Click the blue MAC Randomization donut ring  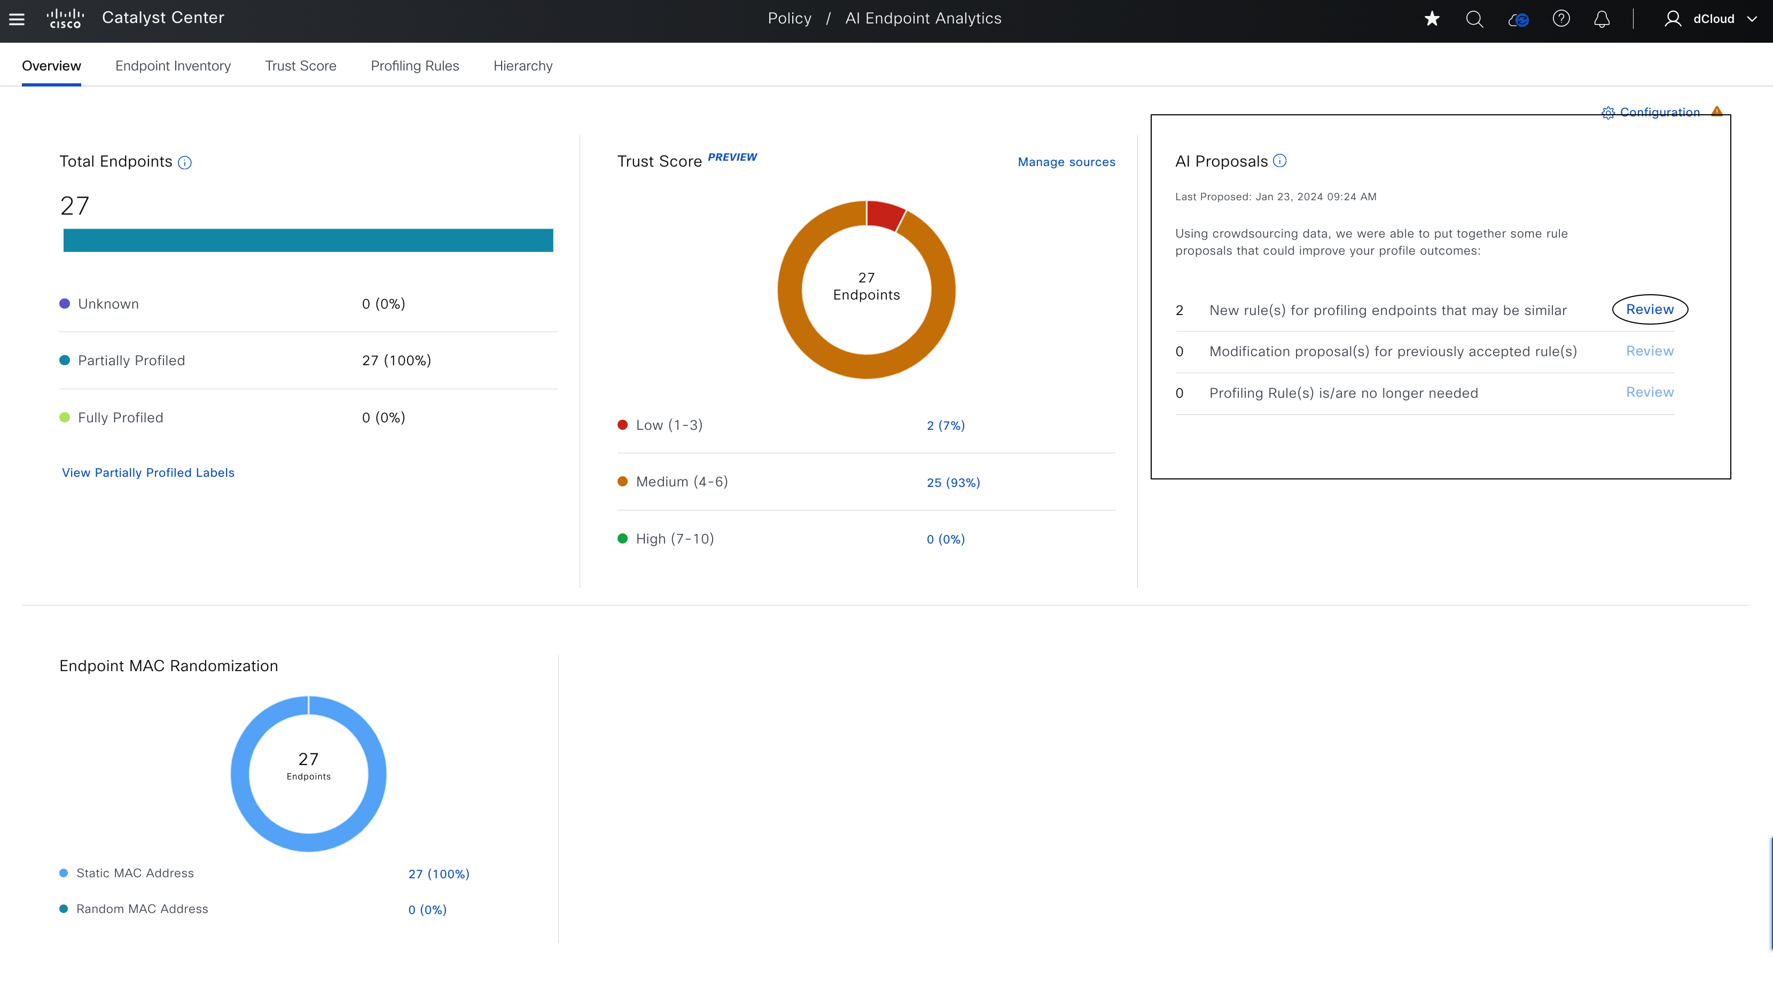[308, 843]
